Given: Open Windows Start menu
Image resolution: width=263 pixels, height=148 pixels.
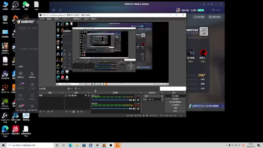Looking at the screenshot, I should pos(3,145).
